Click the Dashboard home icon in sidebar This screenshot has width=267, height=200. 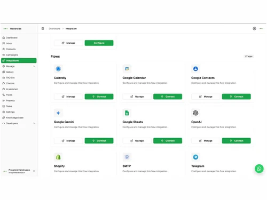(4, 38)
